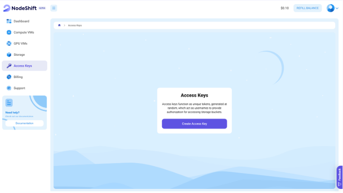Open the Feedback side tab
Viewport: 343px width, 193px height.
coord(339,177)
